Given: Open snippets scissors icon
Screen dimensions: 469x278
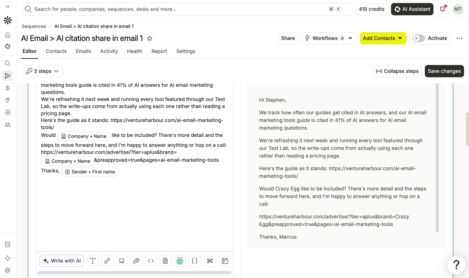Looking at the screenshot, I should [x=210, y=261].
